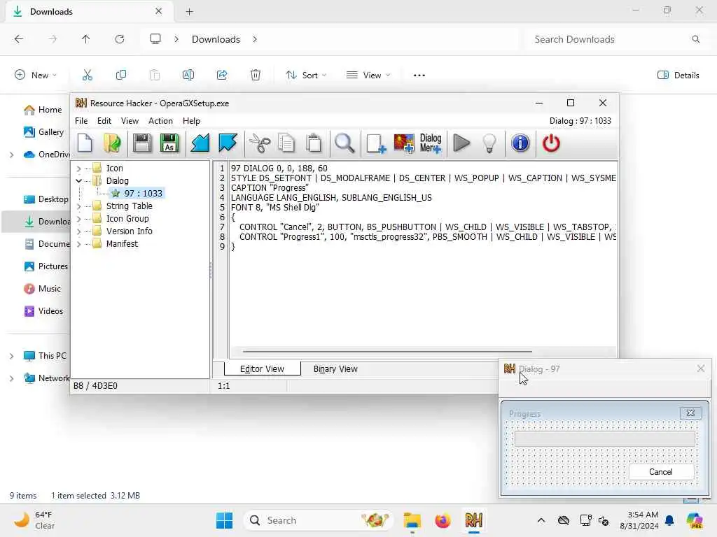This screenshot has width=717, height=537.
Task: Click the Rename icon in File Explorer
Action: (188, 76)
